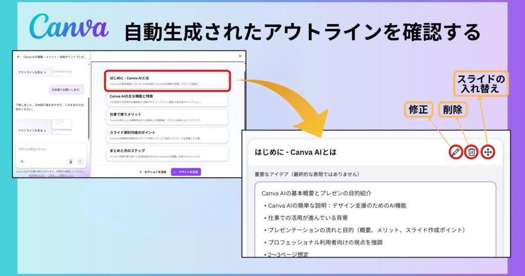Click the purple デザインを生成 button
The image size is (525, 276).
pyautogui.click(x=186, y=172)
